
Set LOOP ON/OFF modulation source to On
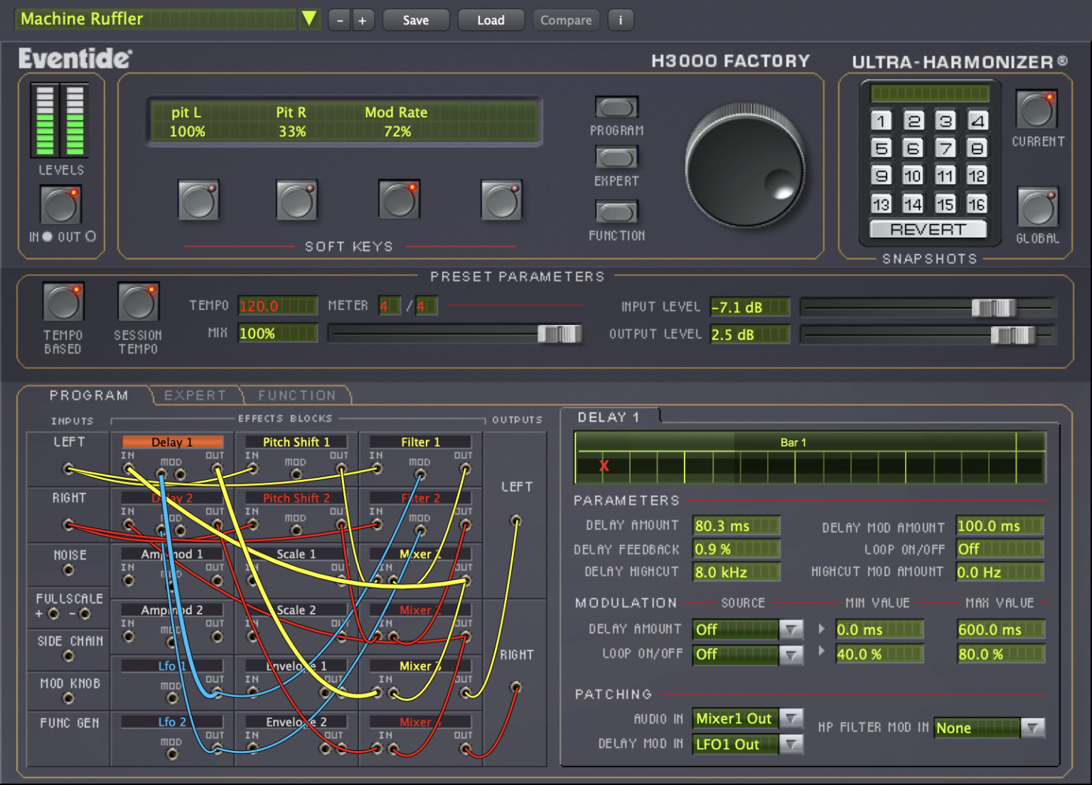(791, 654)
